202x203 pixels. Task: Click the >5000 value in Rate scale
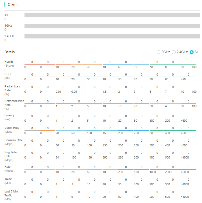(x=185, y=172)
